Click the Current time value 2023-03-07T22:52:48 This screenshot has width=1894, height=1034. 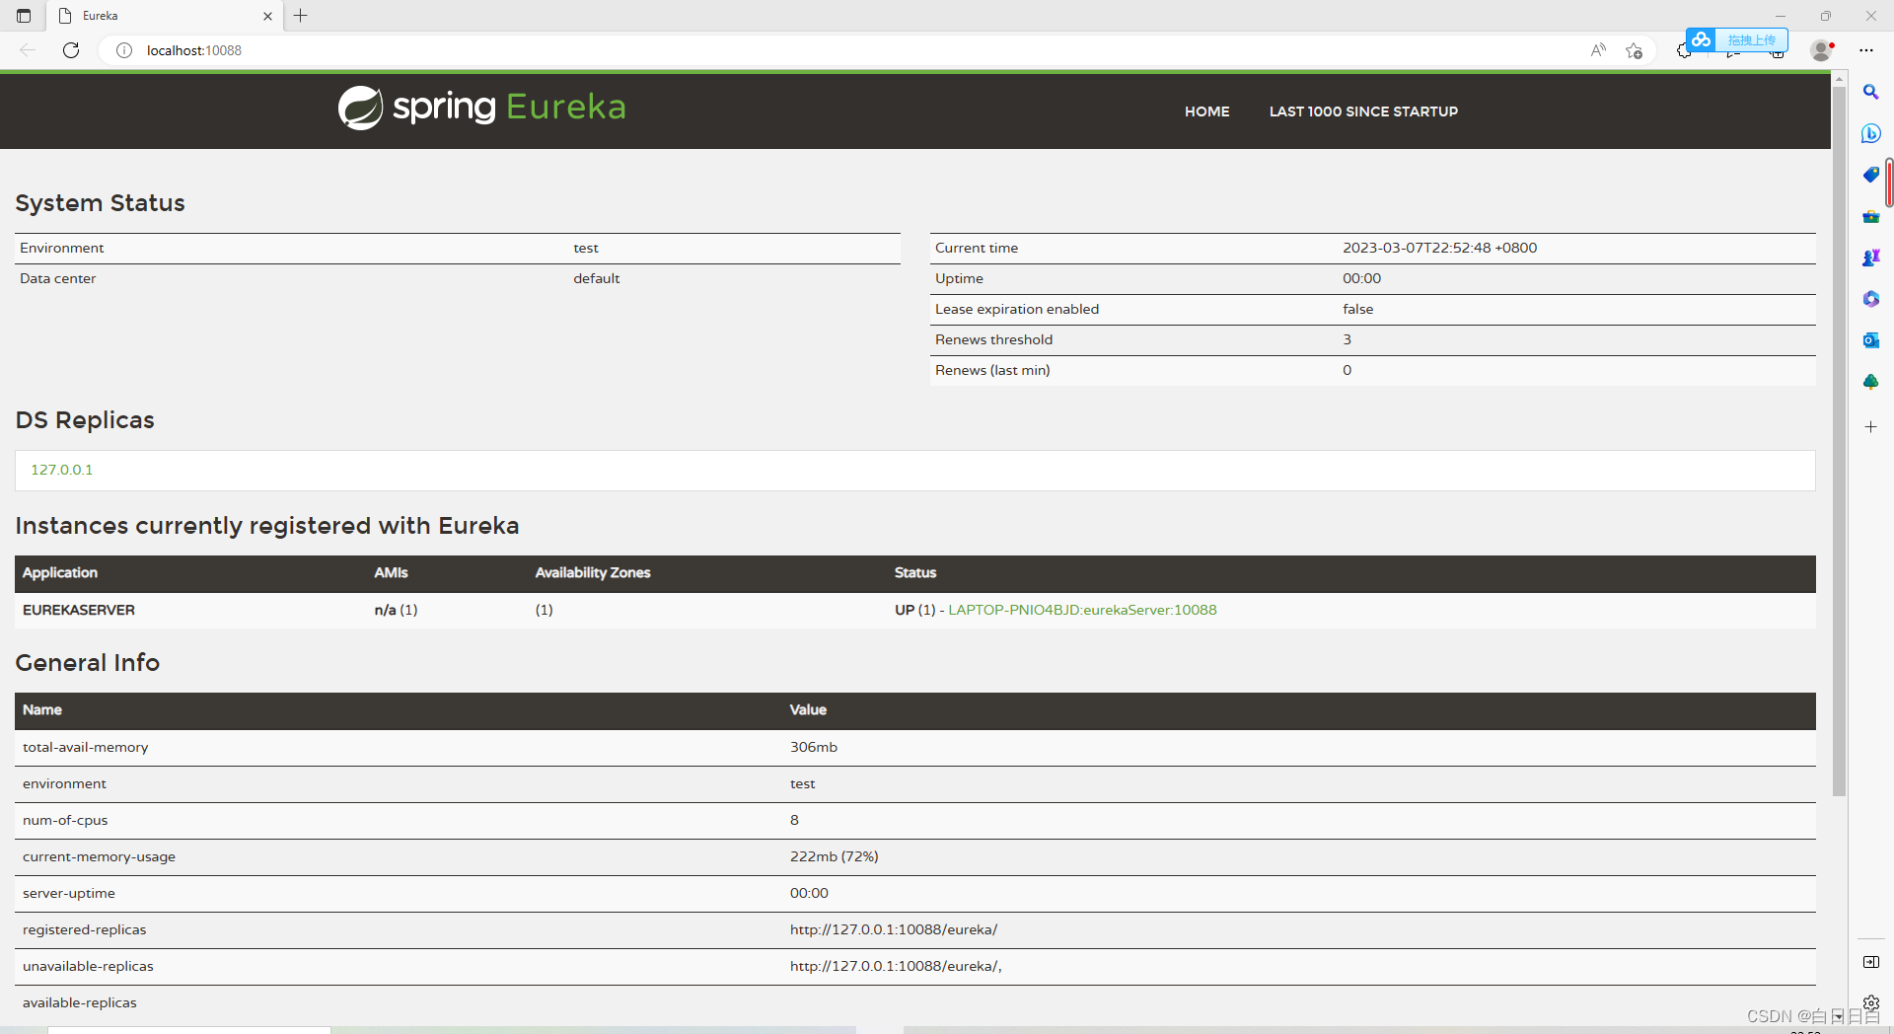pos(1439,248)
